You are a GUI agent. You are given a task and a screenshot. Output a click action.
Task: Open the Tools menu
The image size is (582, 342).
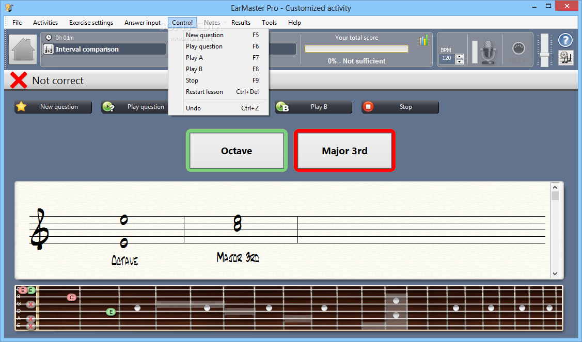pyautogui.click(x=269, y=23)
